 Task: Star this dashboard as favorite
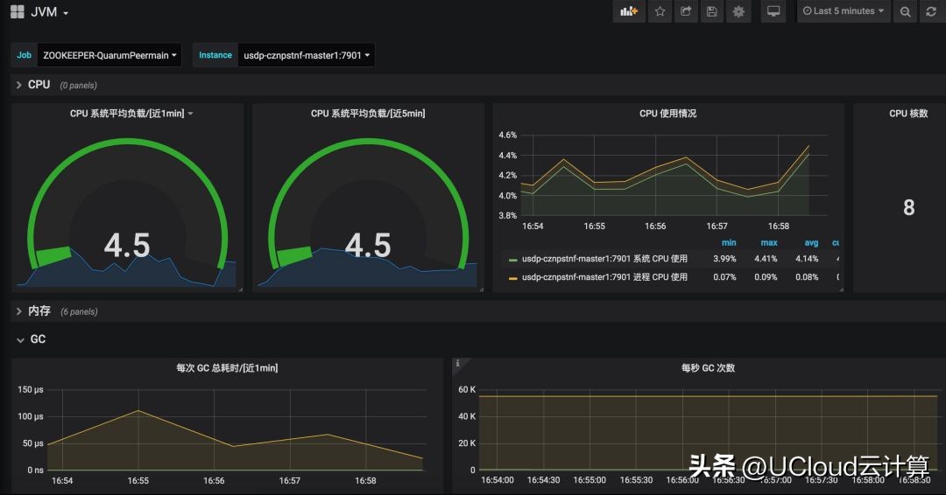[660, 11]
